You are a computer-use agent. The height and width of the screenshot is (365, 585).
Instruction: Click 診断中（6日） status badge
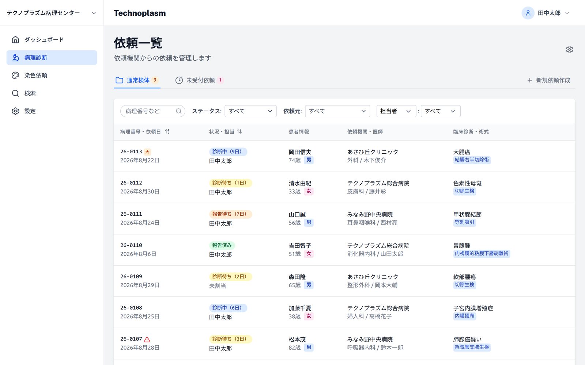tap(228, 308)
